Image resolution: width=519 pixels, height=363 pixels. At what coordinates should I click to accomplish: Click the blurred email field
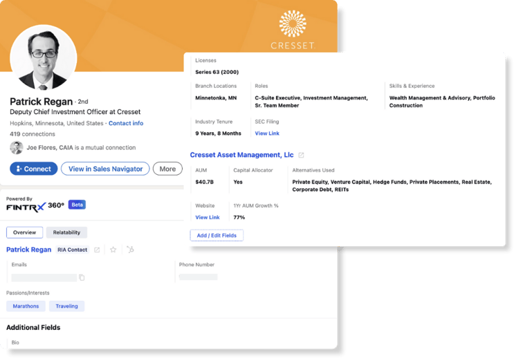(x=44, y=277)
